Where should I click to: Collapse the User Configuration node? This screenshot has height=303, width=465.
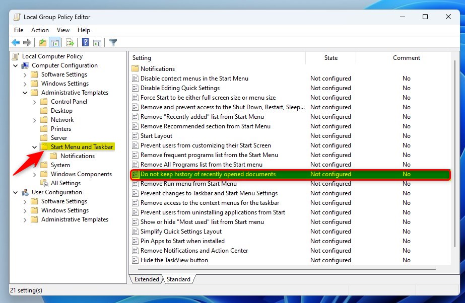(x=16, y=193)
